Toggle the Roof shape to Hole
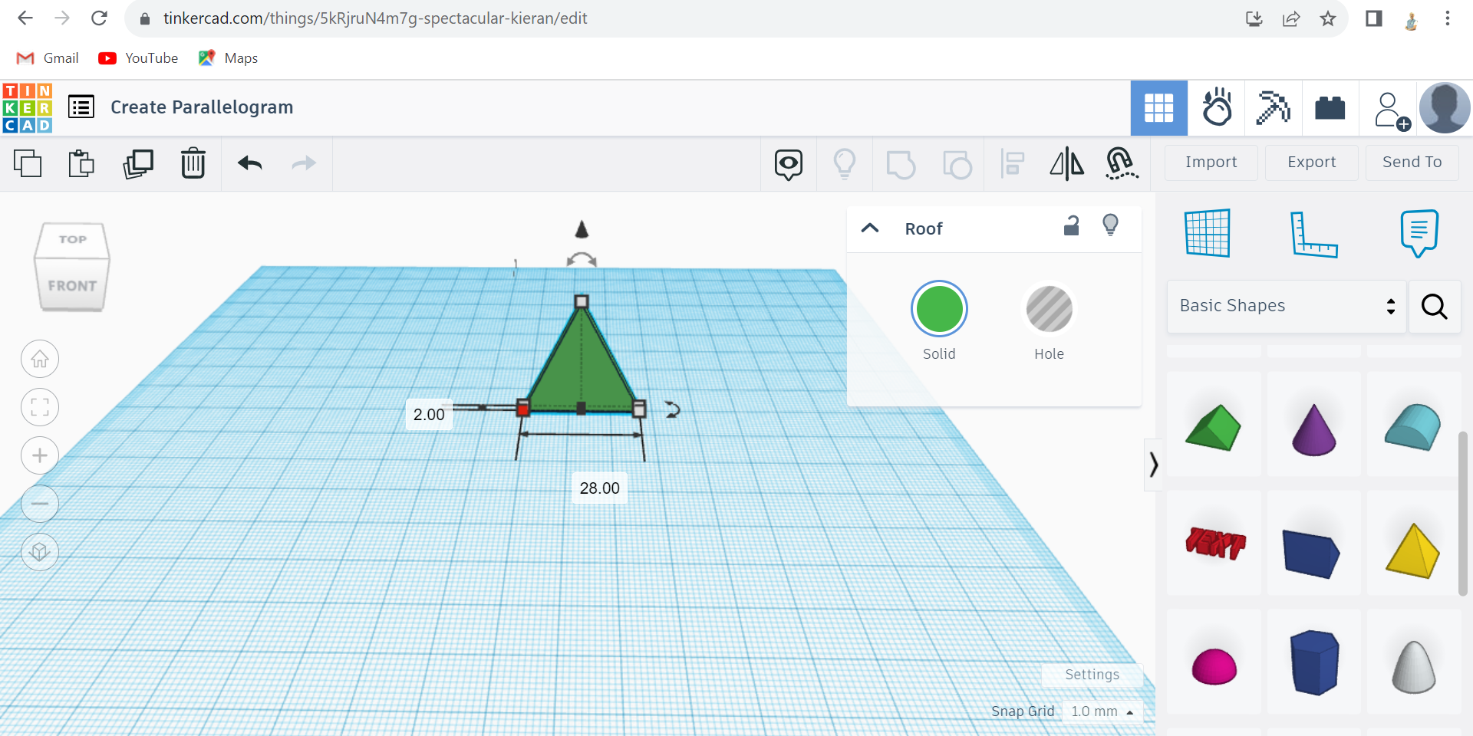 [1050, 309]
